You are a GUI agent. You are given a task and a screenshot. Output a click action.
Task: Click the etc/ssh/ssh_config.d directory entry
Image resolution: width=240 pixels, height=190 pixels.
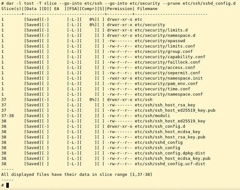pyautogui.click(x=160, y=126)
